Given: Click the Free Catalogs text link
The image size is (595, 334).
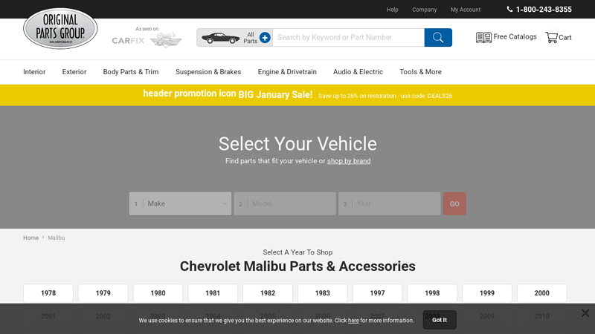Looking at the screenshot, I should tap(515, 36).
